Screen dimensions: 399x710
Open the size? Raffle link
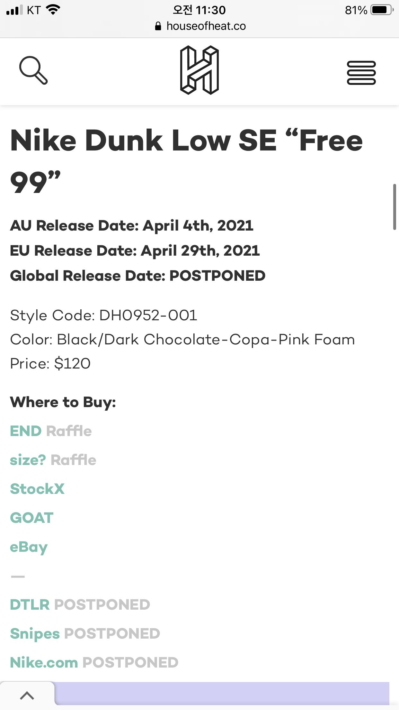tap(53, 460)
